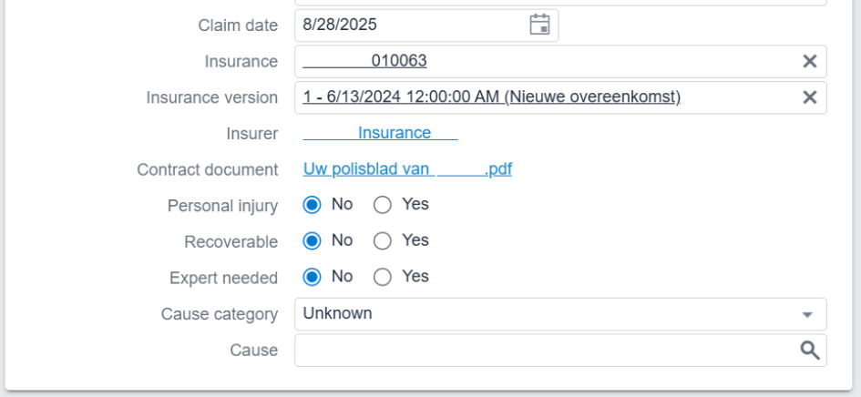The height and width of the screenshot is (397, 861).
Task: Click the Cause field search magnifier icon
Action: click(809, 351)
